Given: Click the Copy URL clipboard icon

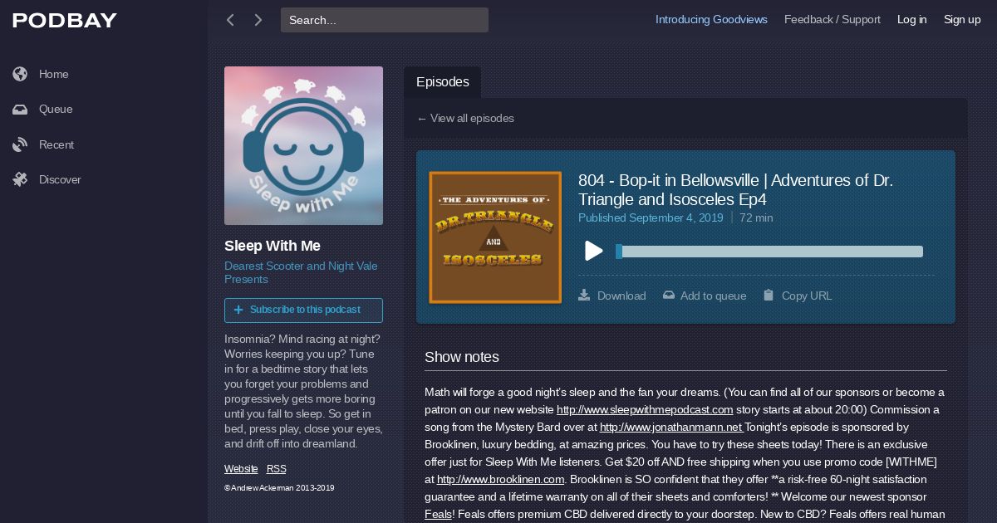Looking at the screenshot, I should coord(769,295).
